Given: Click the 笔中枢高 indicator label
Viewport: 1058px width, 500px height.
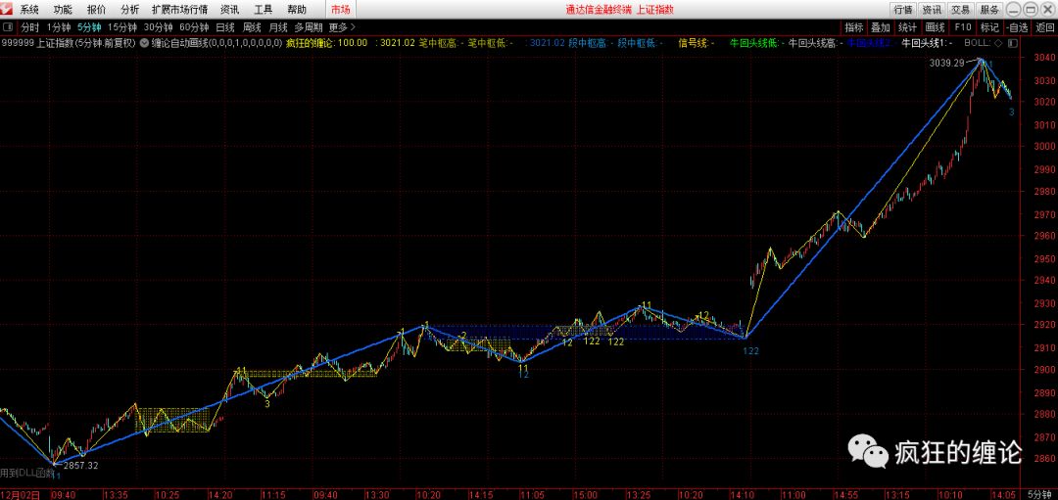Looking at the screenshot, I should tap(439, 43).
